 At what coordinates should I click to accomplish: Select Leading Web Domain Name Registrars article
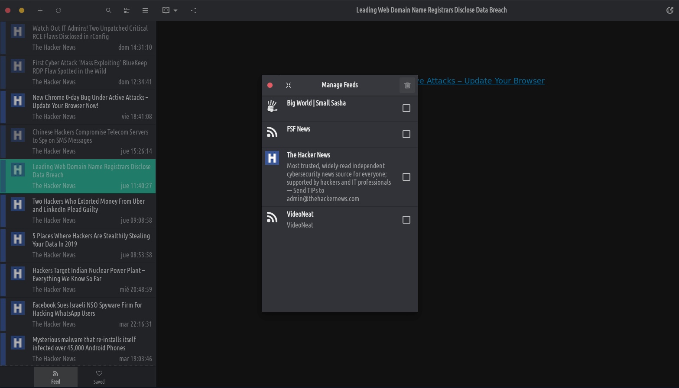point(78,176)
